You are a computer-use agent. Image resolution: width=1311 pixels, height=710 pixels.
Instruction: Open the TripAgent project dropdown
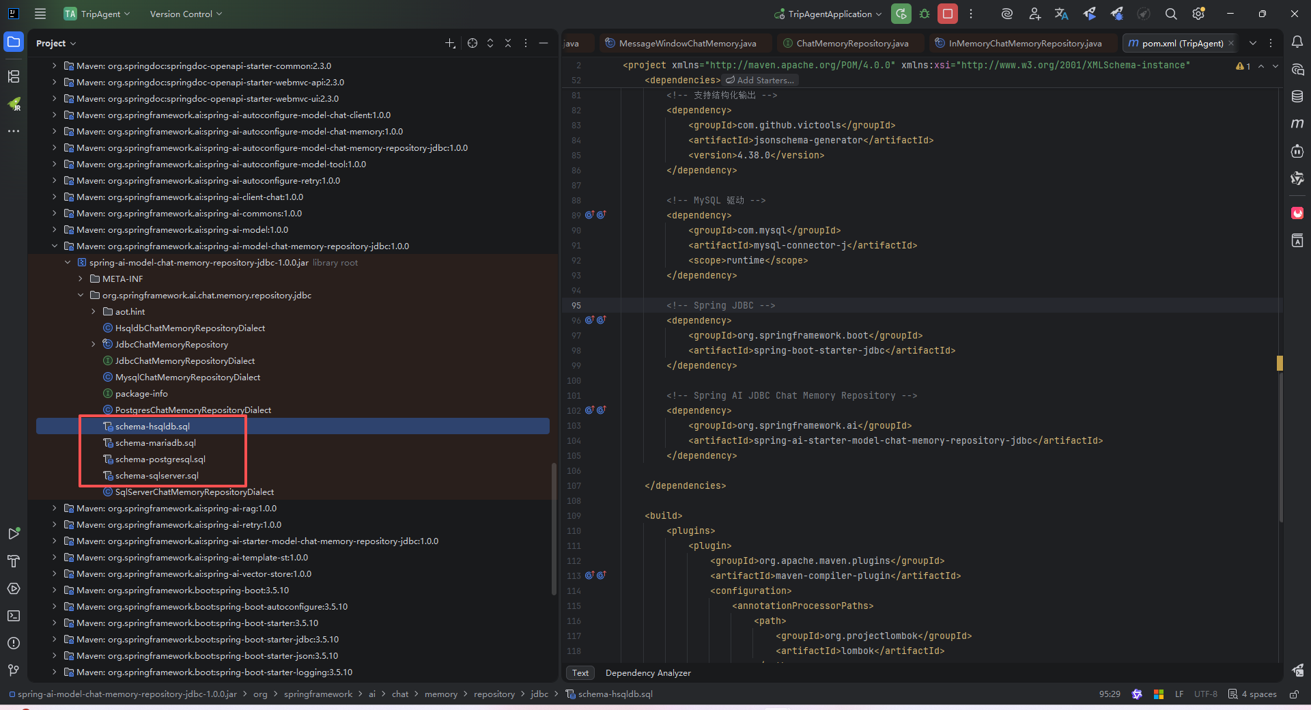97,14
